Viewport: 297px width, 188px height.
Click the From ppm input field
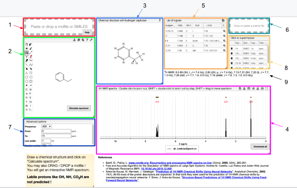[x=56, y=131]
